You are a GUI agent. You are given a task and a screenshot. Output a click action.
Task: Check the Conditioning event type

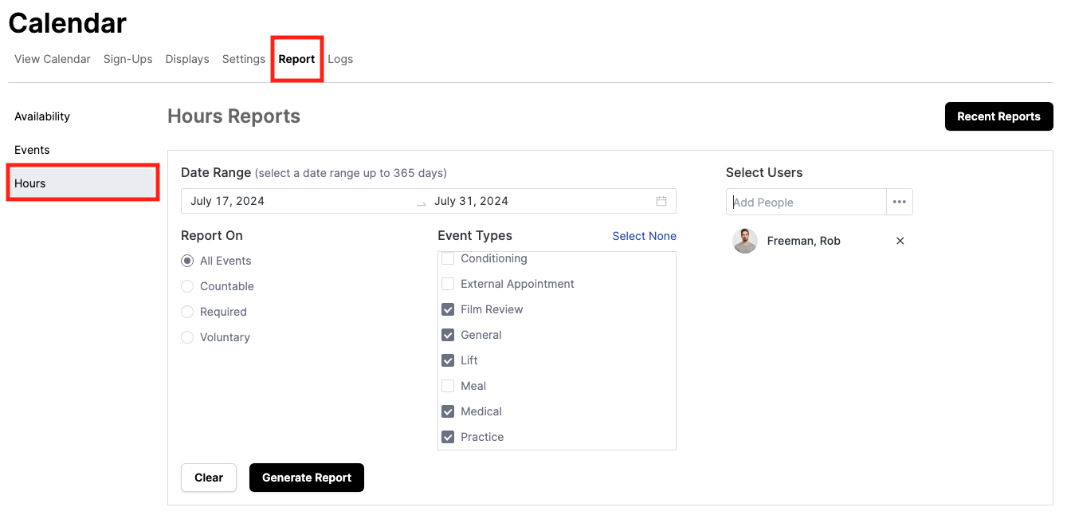pyautogui.click(x=448, y=258)
